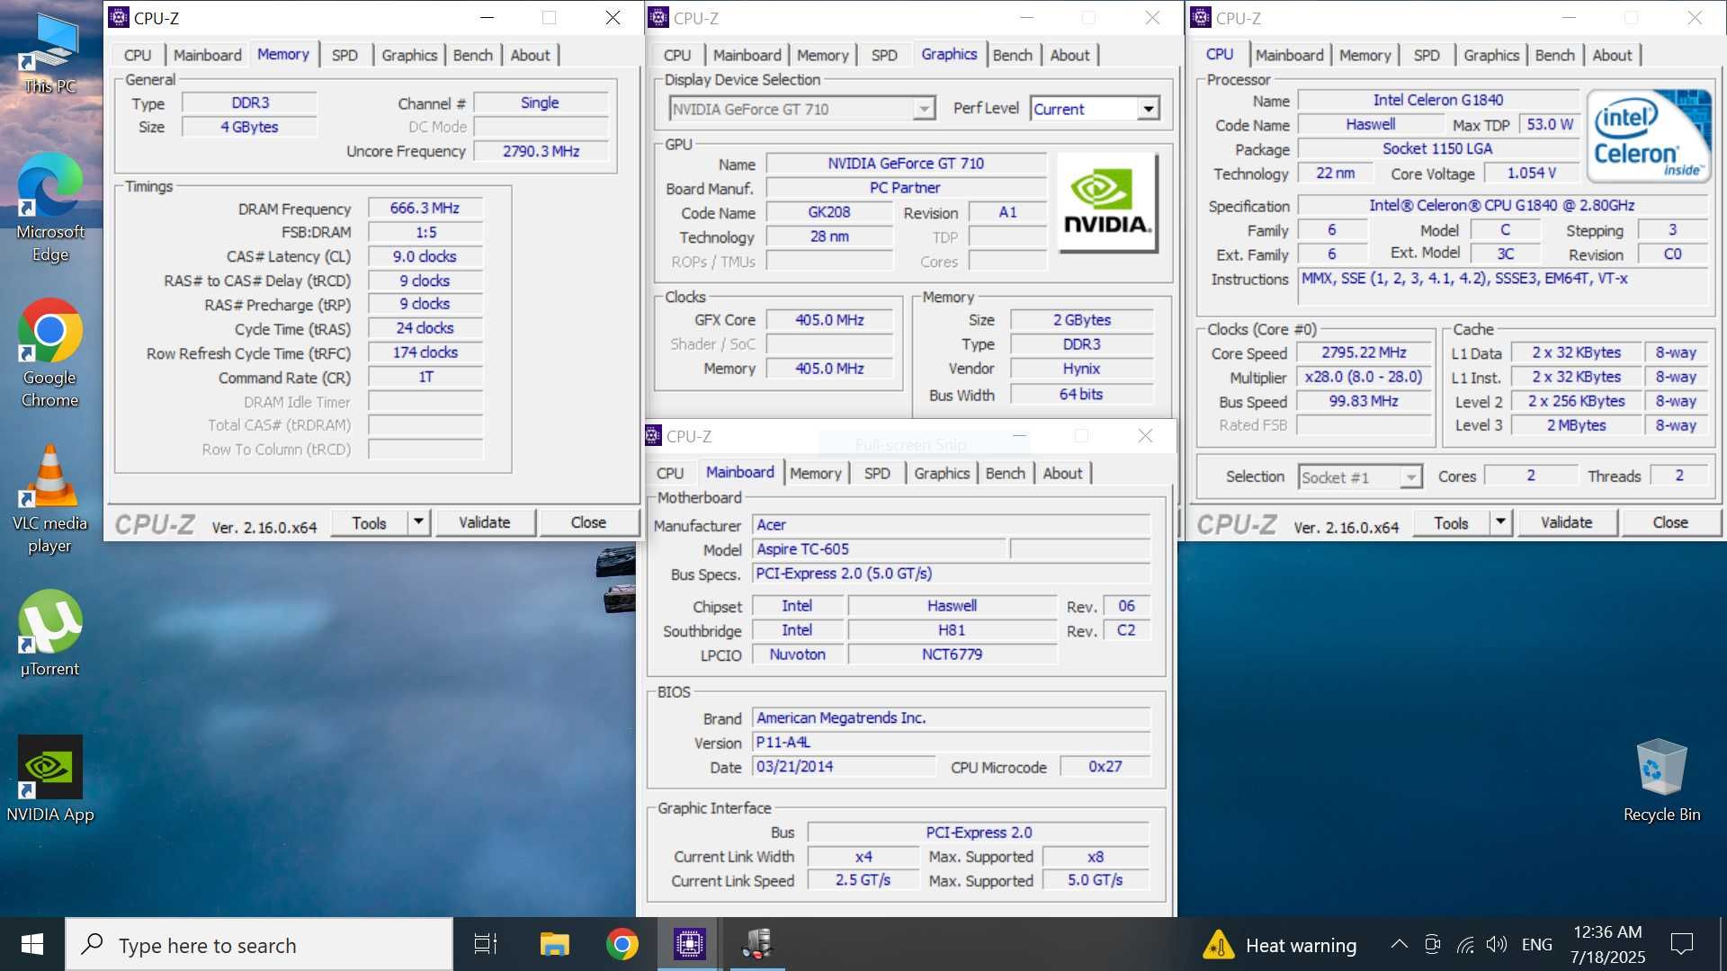Screen dimensions: 1727x971
Task: Open Meet Now tray icon
Action: pos(1433,944)
